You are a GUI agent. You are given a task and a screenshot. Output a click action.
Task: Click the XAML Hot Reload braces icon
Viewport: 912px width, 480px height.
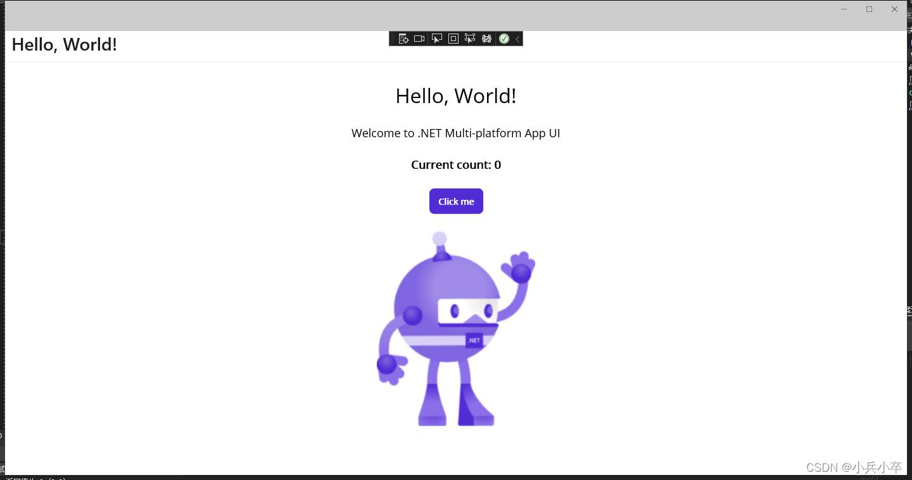[x=486, y=39]
